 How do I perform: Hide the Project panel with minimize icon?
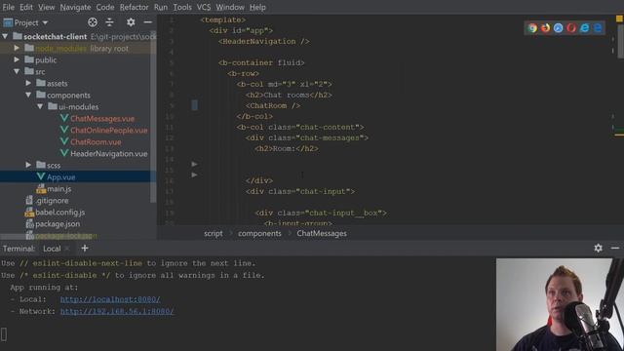[x=147, y=22]
